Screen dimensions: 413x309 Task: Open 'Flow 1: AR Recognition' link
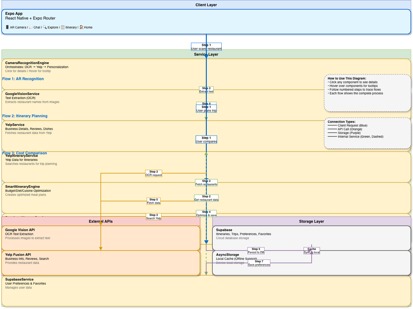(x=23, y=79)
